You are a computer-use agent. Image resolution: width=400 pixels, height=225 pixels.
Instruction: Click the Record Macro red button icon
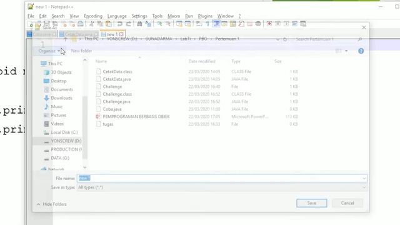pyautogui.click(x=269, y=24)
